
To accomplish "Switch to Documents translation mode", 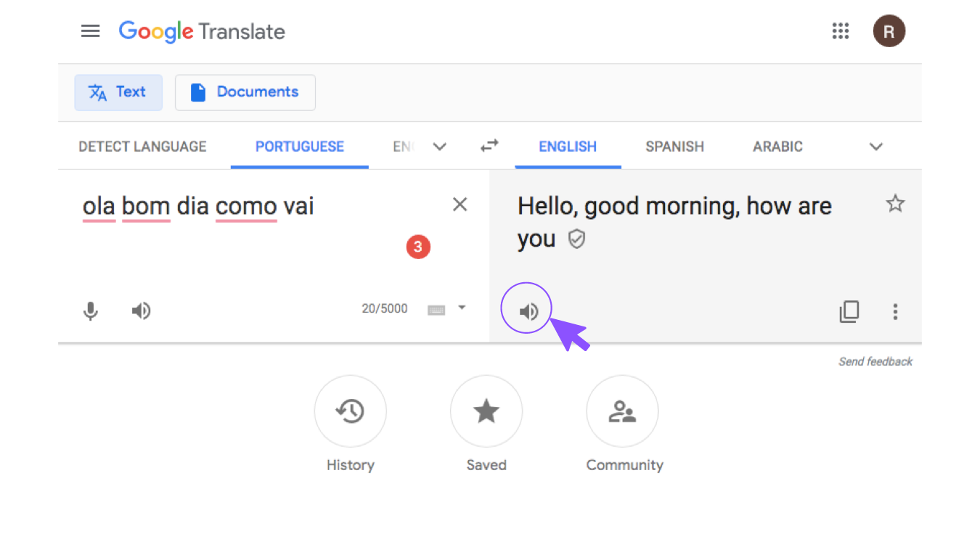I will pos(245,92).
